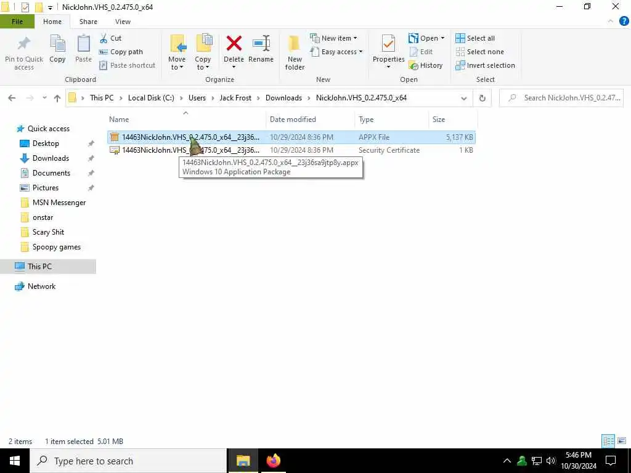Switch to the Share ribbon tab
631x473 pixels.
(88, 22)
